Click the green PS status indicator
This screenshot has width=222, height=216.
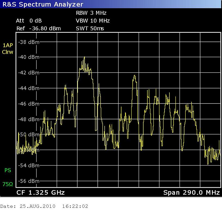8,170
